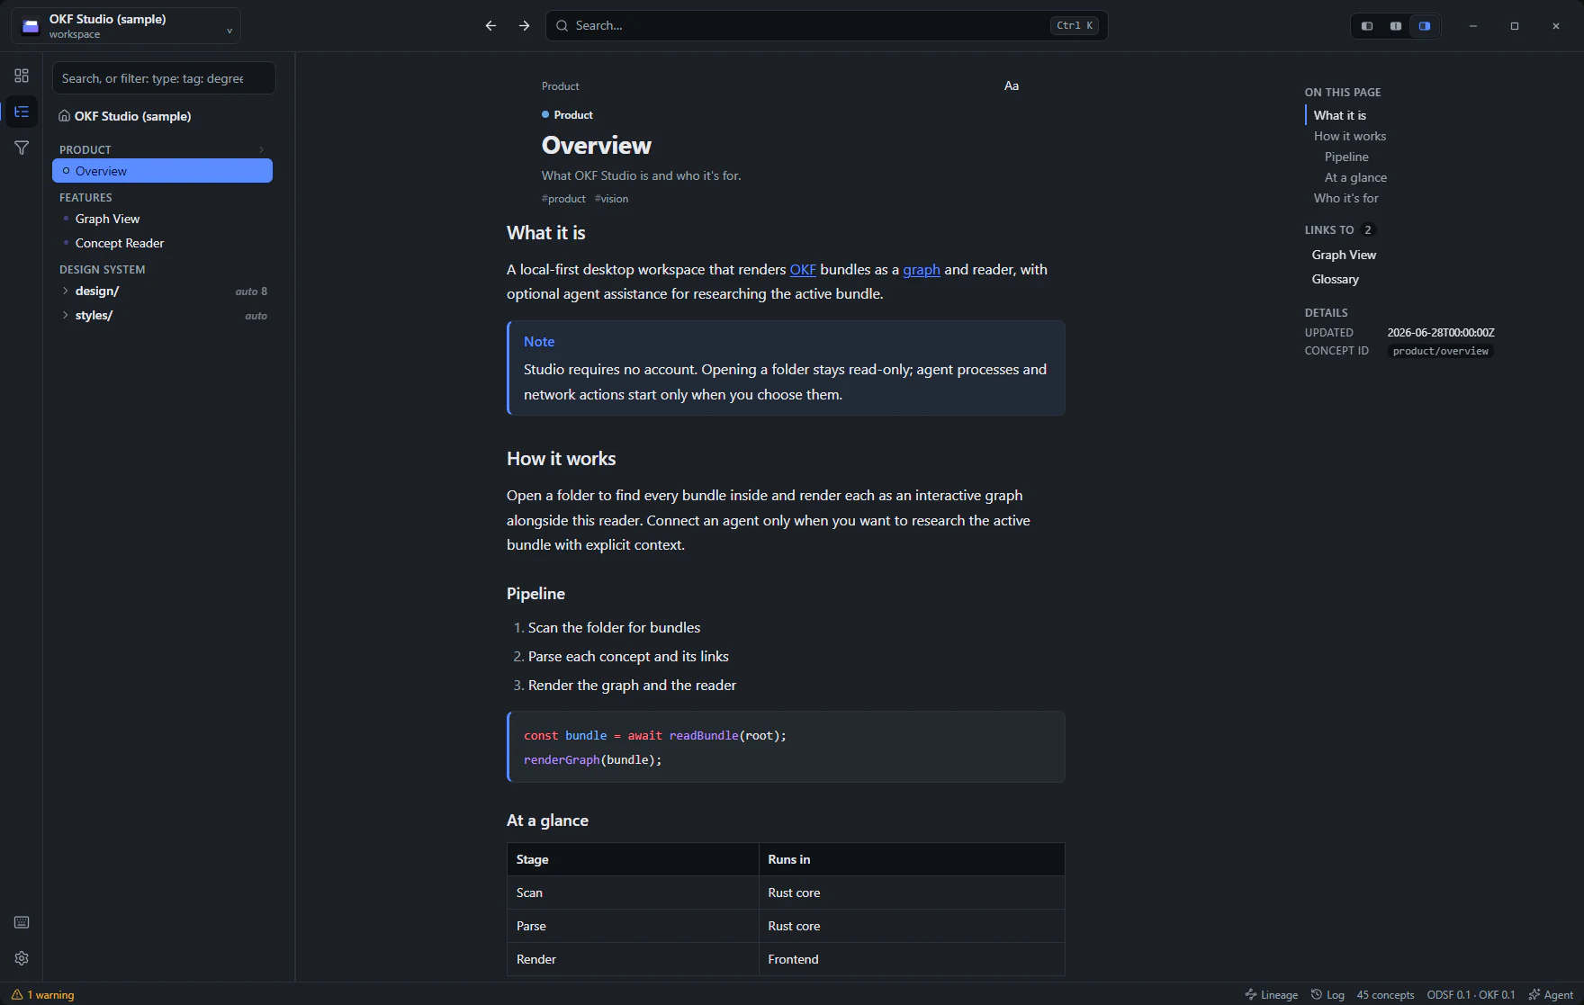Navigate forward with the right arrow
Screen dimensions: 1584x1005
(525, 25)
